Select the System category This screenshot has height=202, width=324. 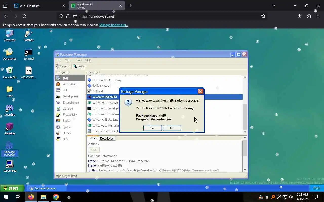click(x=70, y=127)
